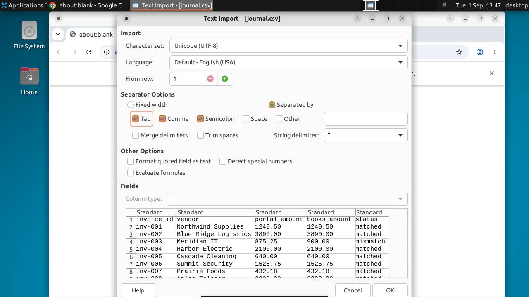The image size is (529, 297).
Task: Open the File System desktop icon
Action: tap(29, 35)
